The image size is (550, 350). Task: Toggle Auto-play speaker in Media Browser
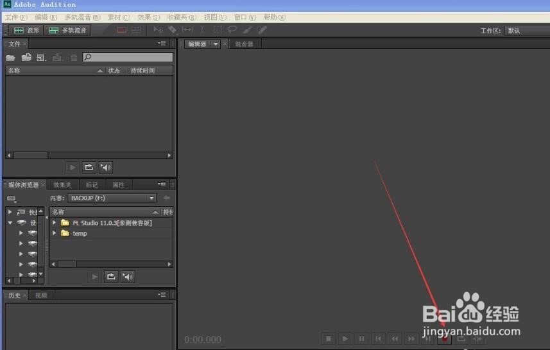click(x=128, y=277)
